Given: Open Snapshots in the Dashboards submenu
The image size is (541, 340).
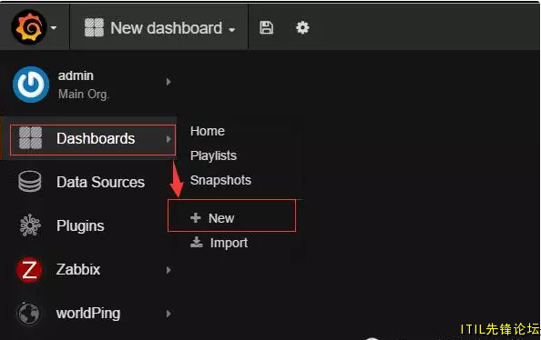Looking at the screenshot, I should tap(220, 180).
